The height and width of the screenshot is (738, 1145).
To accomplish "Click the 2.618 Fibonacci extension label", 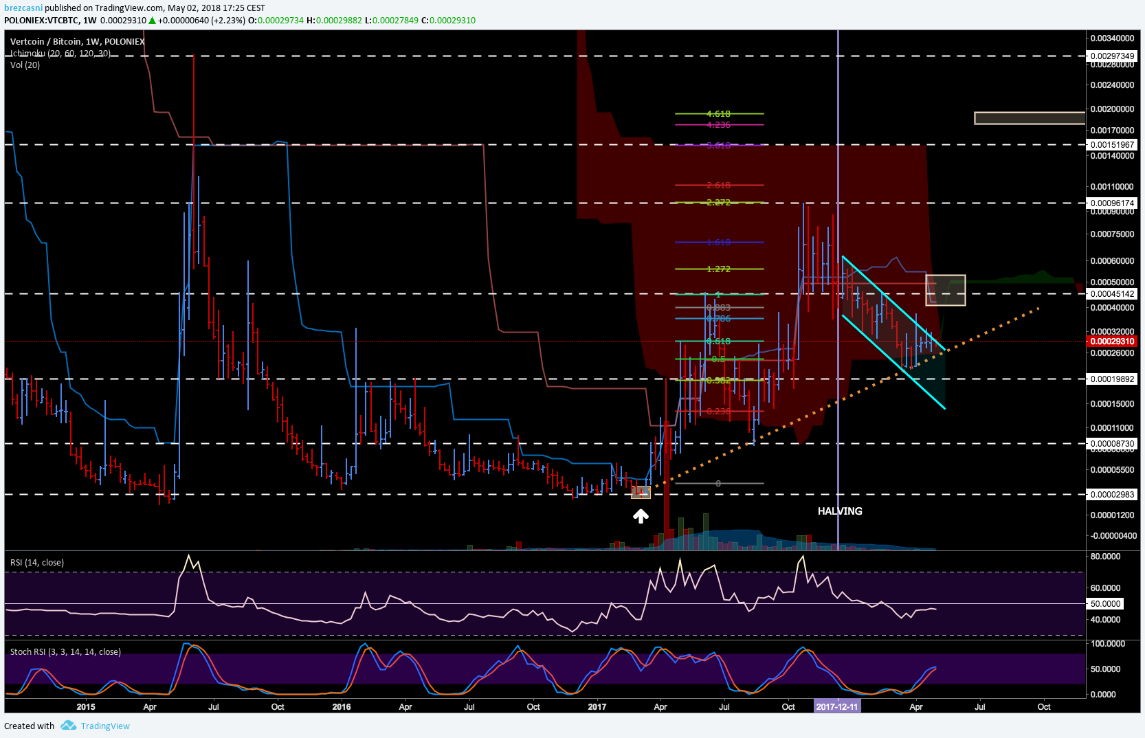I will [718, 186].
